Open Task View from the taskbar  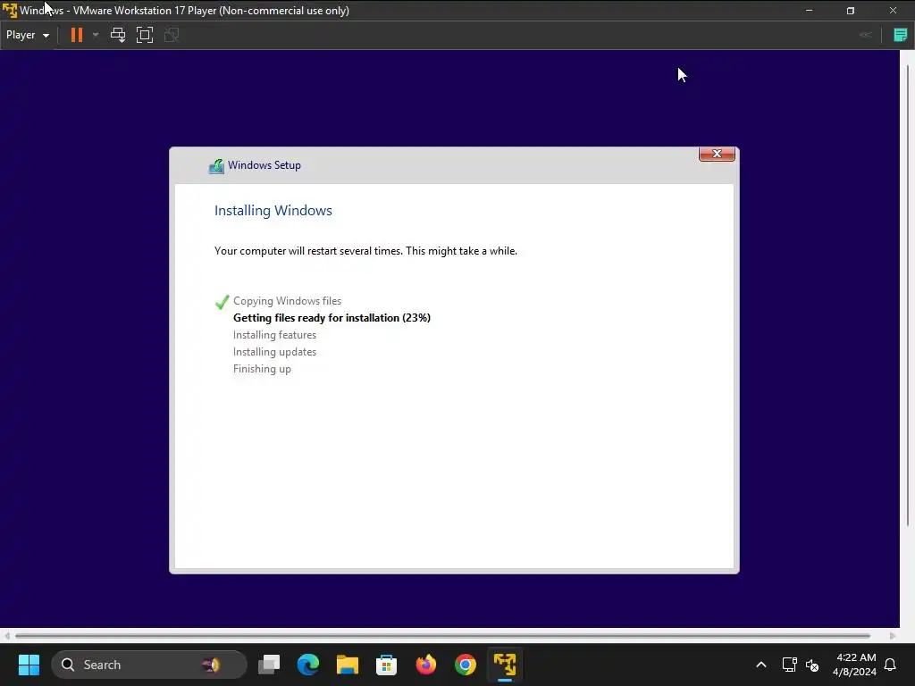269,665
